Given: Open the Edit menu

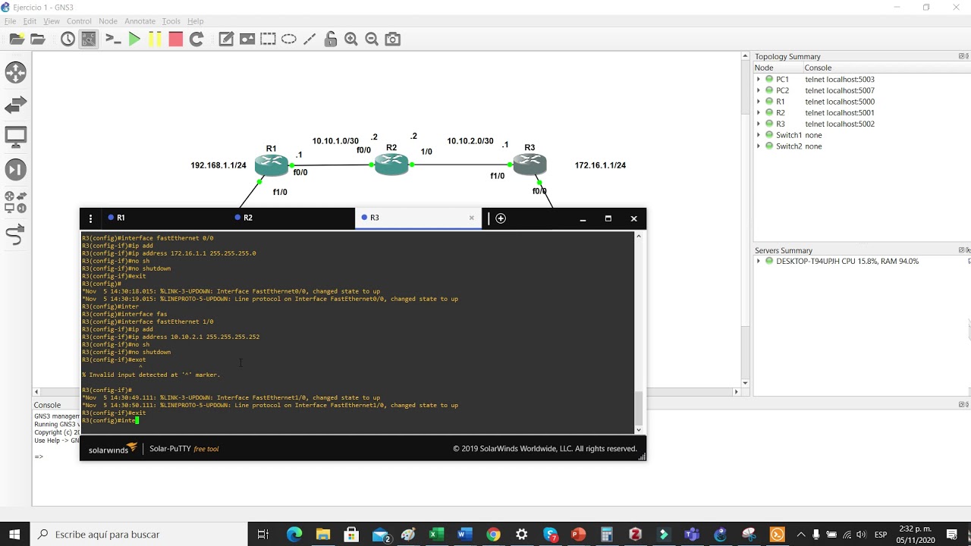Looking at the screenshot, I should coord(30,21).
